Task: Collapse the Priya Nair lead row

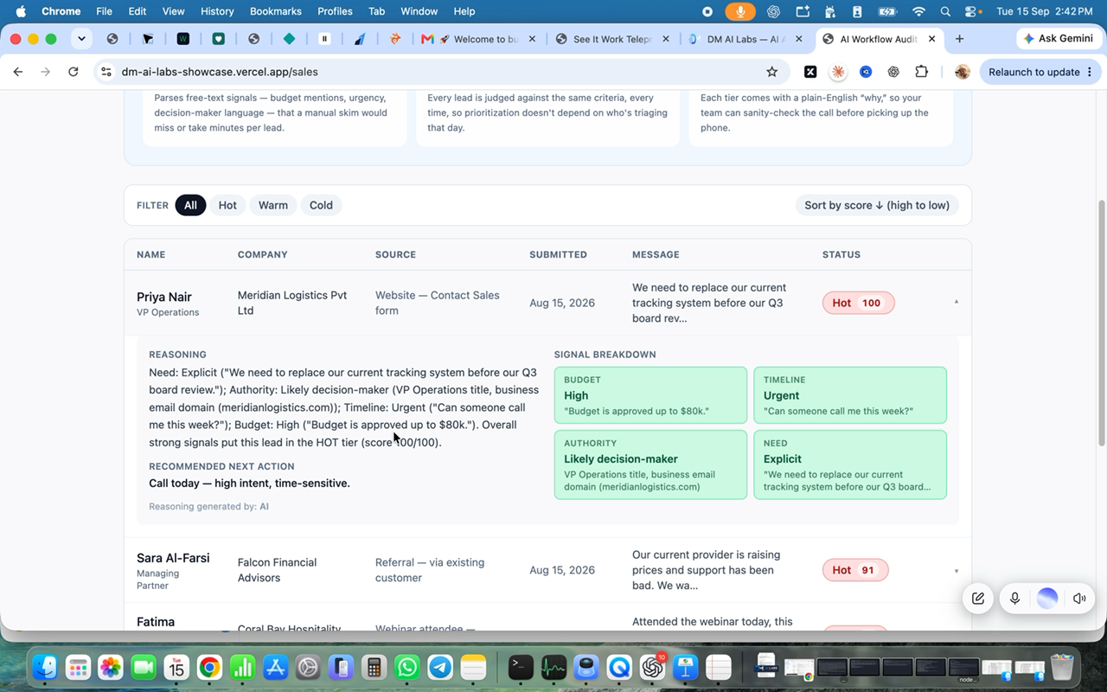Action: tap(956, 302)
